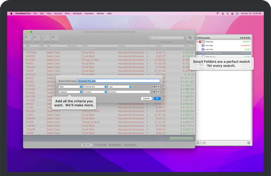Toggle cleared checkbox for 1/4/20 entry

pos(147,133)
